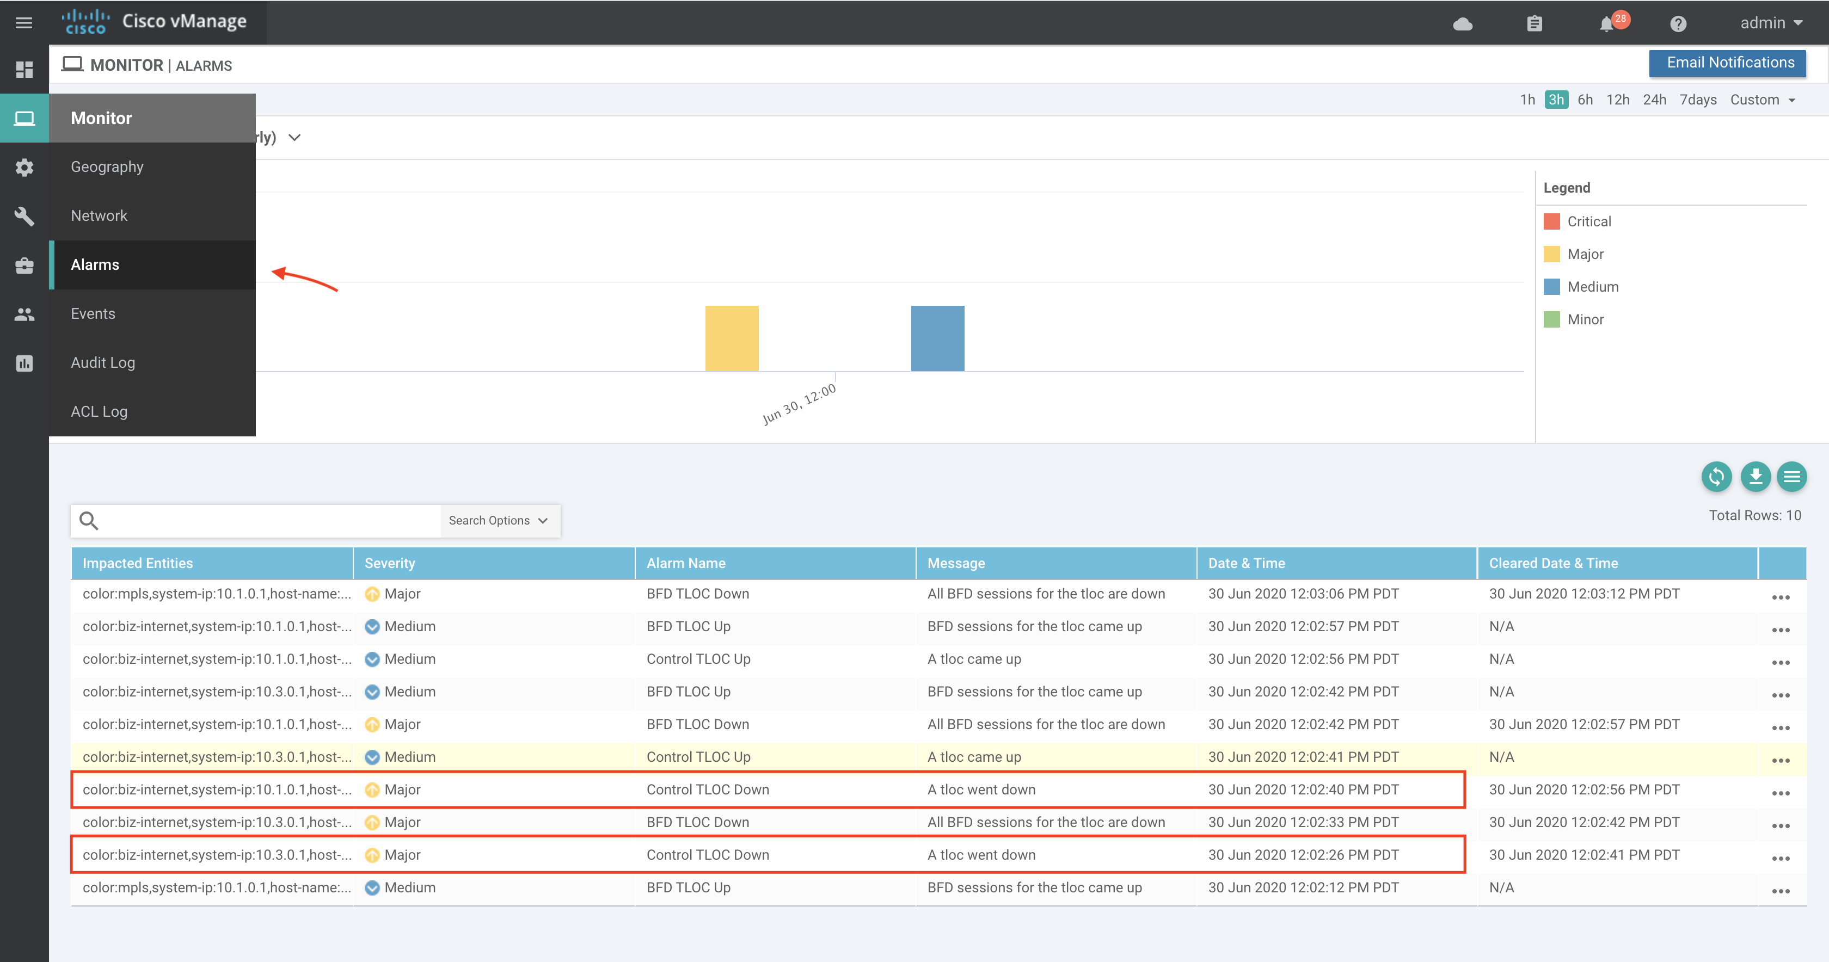The image size is (1829, 962).
Task: Select Events in the Monitor menu
Action: tap(93, 313)
